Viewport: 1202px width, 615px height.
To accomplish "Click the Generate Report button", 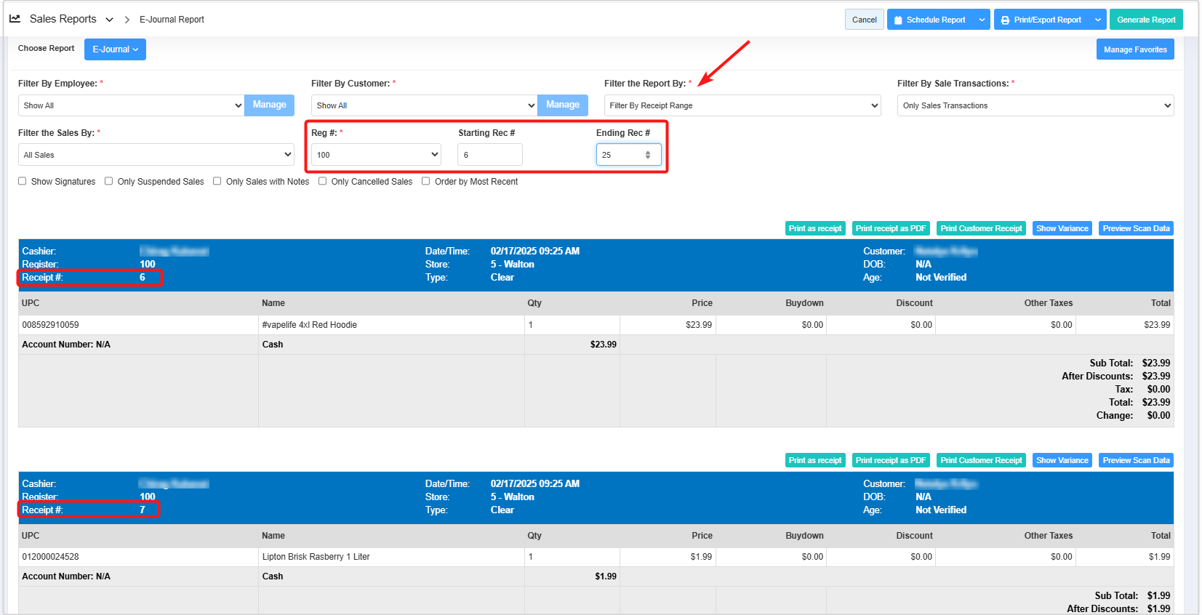I will tap(1145, 20).
